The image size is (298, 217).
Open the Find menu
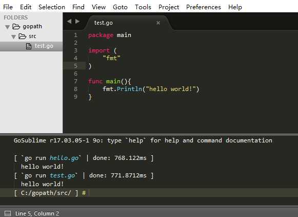coord(78,7)
